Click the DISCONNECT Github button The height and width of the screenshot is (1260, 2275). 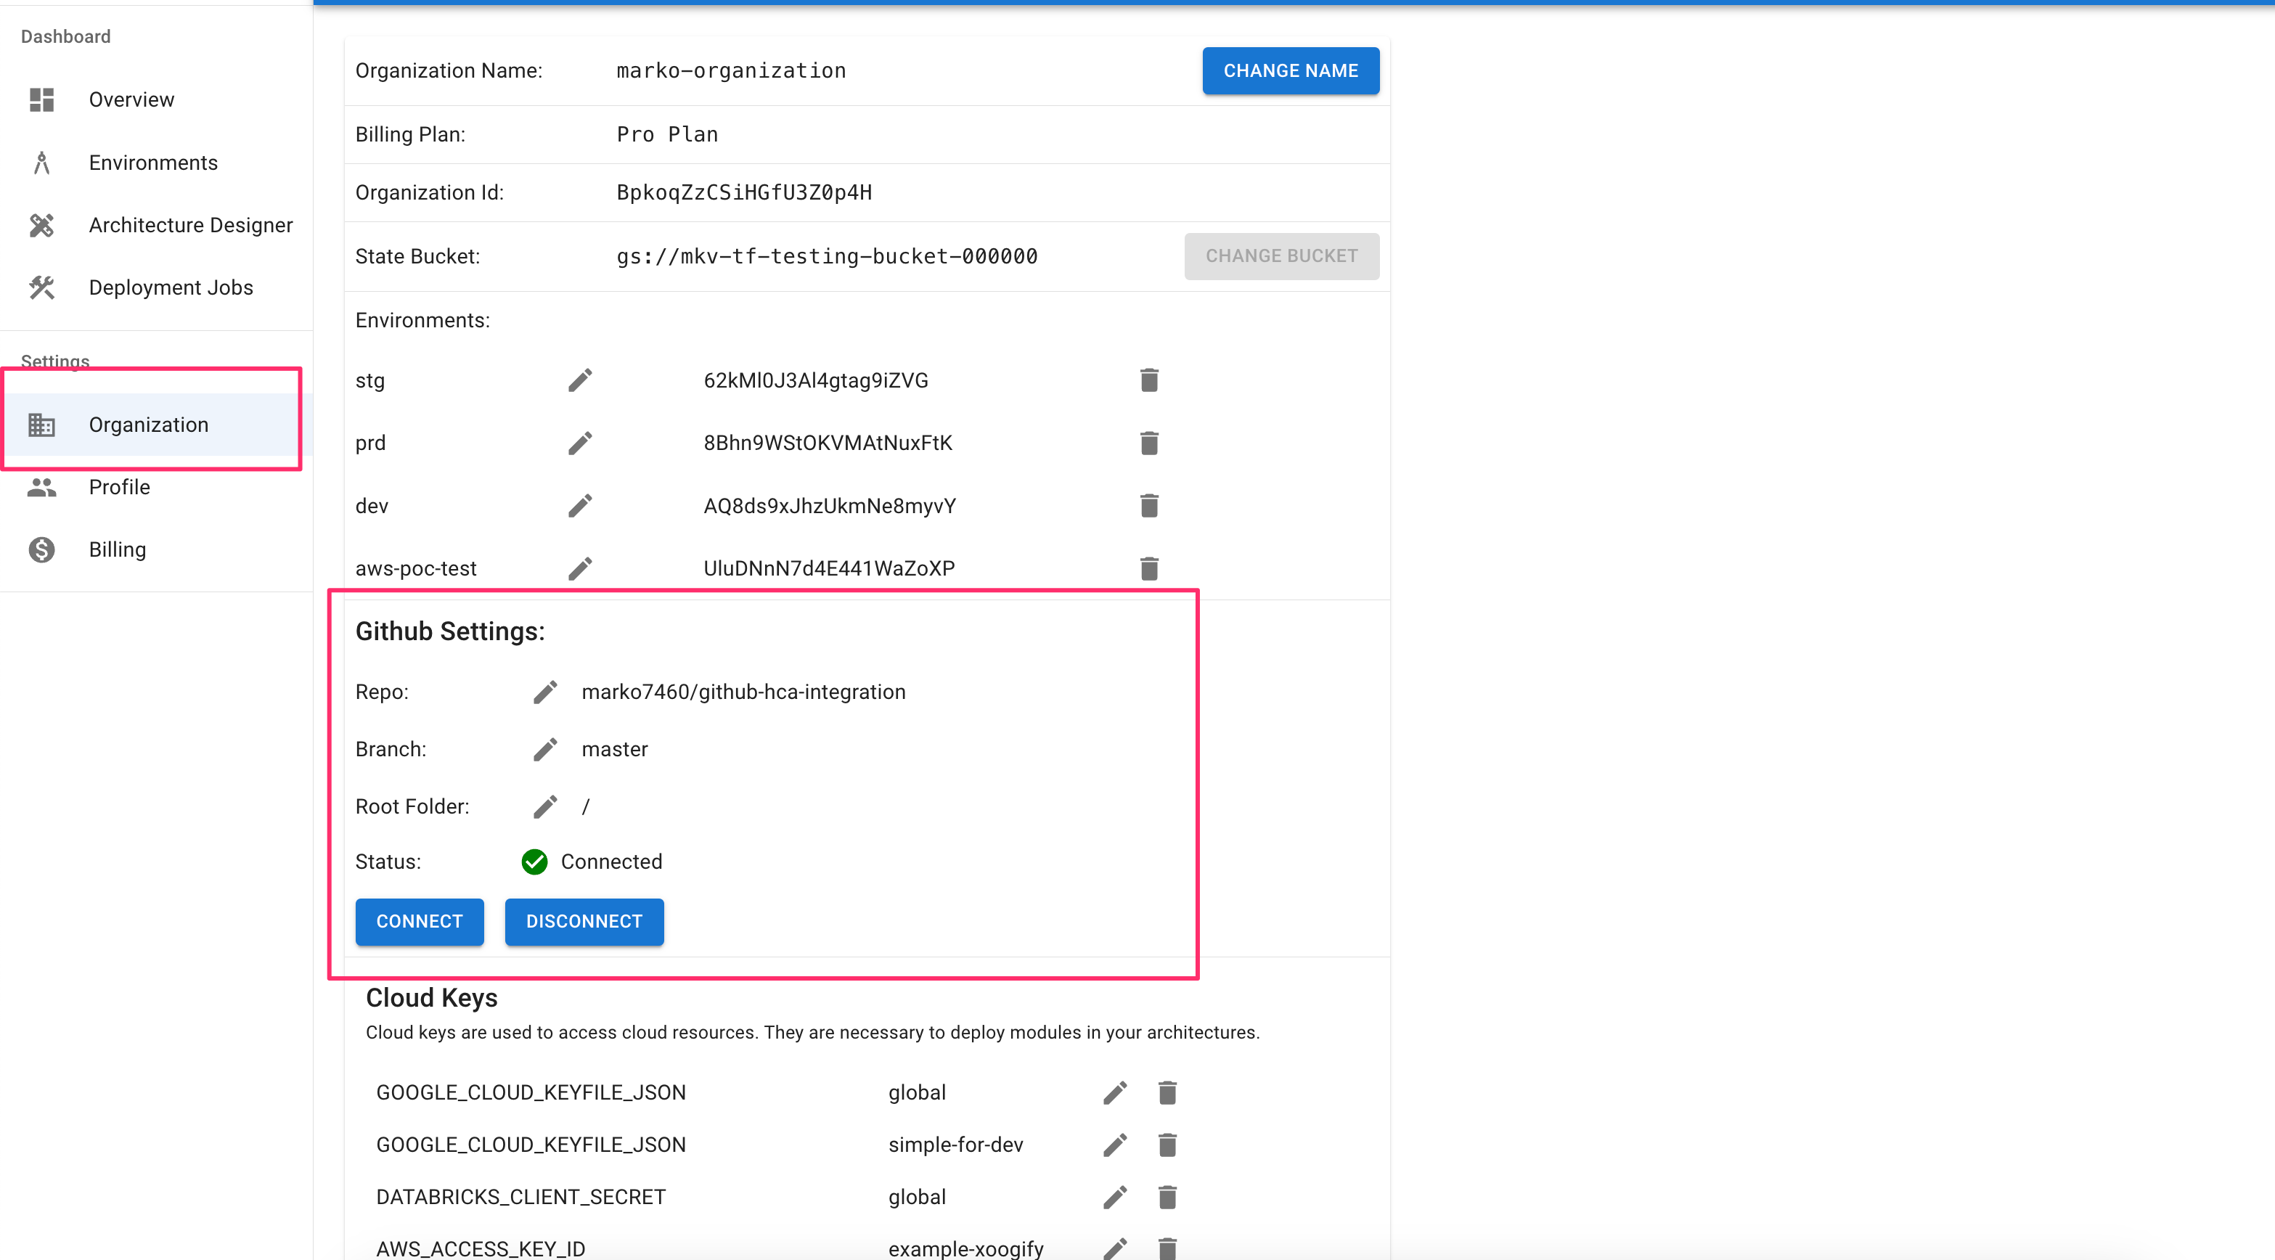pyautogui.click(x=584, y=922)
